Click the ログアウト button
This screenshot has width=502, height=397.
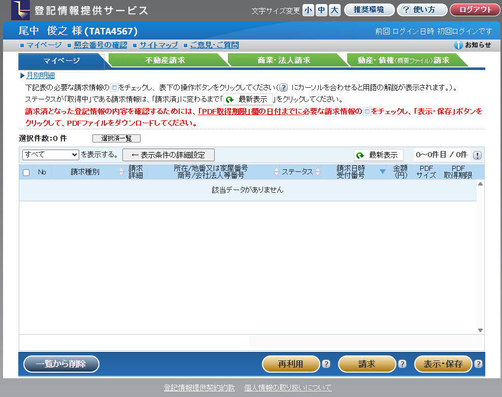tap(475, 10)
